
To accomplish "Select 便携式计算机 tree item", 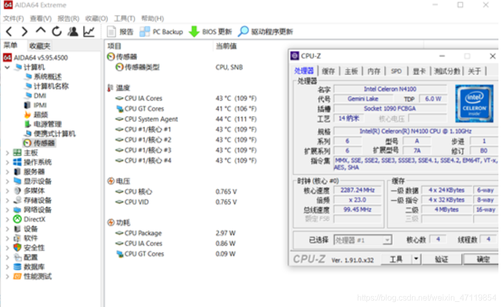I will (x=50, y=133).
